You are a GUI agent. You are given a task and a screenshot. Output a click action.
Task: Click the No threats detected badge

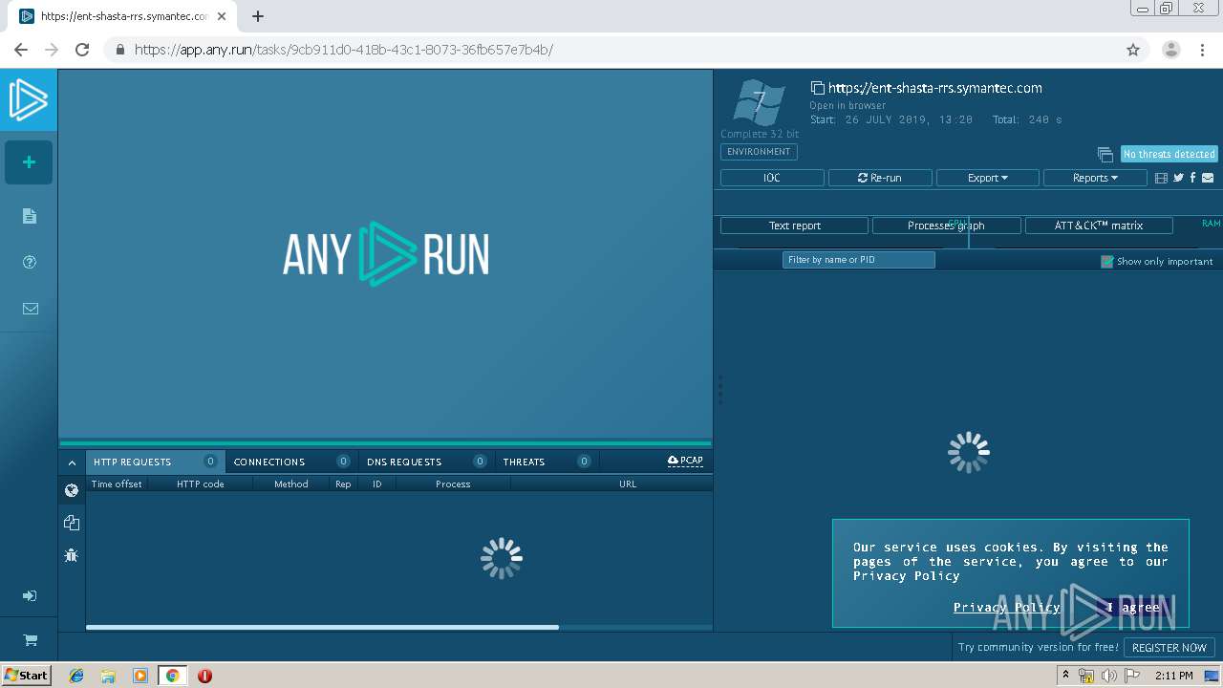1169,154
